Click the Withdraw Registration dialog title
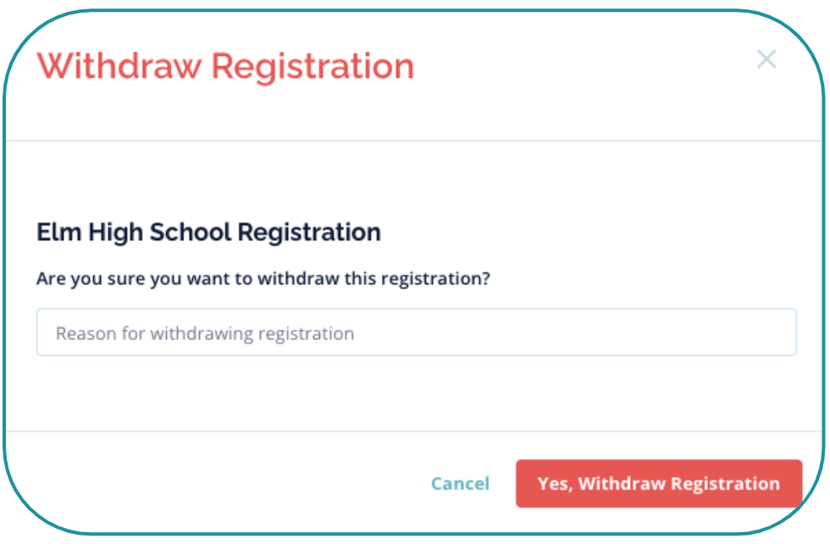The height and width of the screenshot is (544, 830). pos(225,66)
